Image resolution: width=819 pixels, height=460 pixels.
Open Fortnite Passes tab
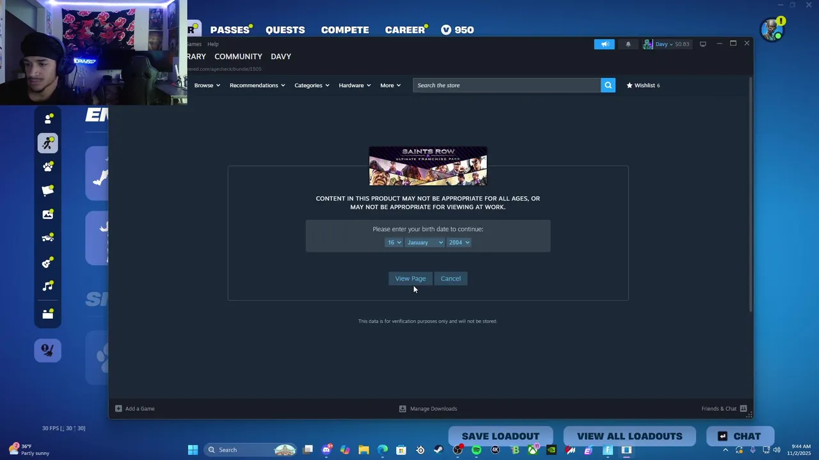pyautogui.click(x=230, y=30)
